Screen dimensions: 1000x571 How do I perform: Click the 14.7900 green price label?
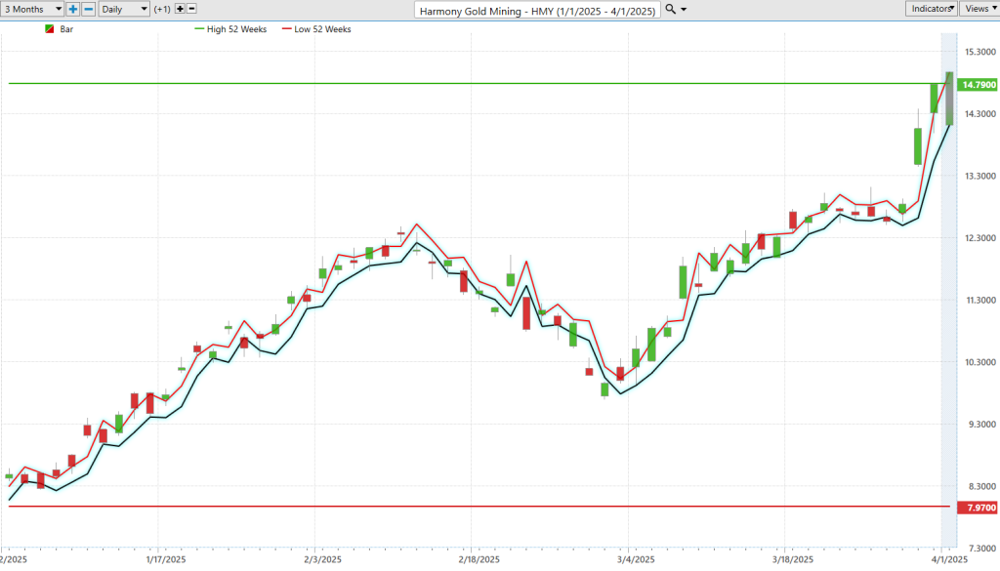[978, 85]
